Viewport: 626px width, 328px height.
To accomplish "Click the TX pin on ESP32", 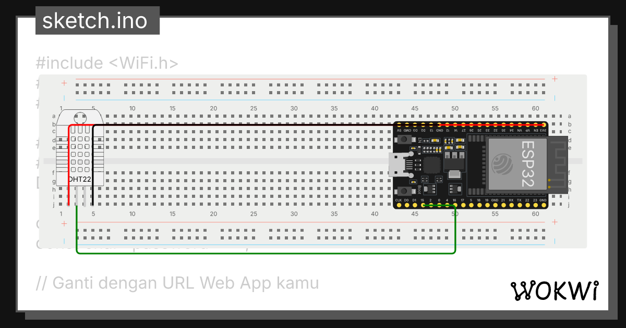I will click(520, 206).
